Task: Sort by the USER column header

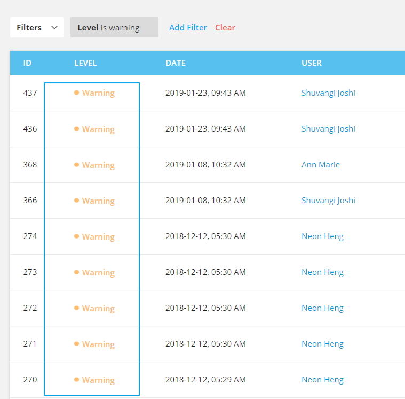Action: click(312, 63)
